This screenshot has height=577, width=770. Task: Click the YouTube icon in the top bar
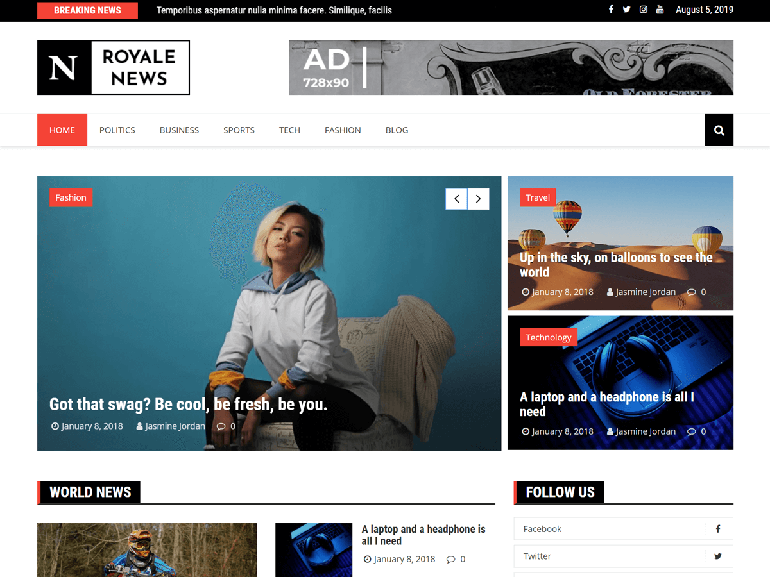pyautogui.click(x=660, y=10)
